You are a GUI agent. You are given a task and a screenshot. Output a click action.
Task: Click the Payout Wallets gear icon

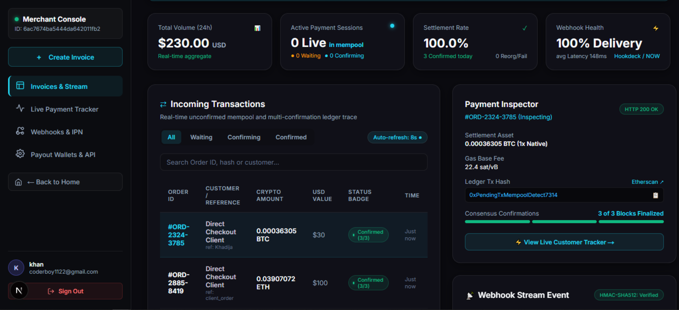click(x=20, y=154)
